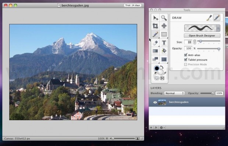
Task: Select the Eraser tool
Action: (155, 43)
